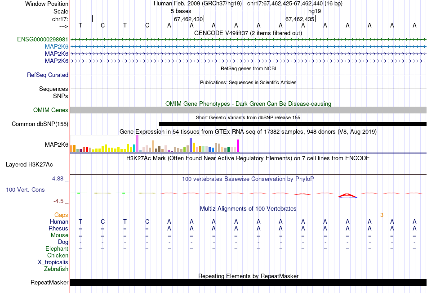This screenshot has height=293, width=427.
Task: Click the RepeatMasker track label
Action: pos(49,283)
